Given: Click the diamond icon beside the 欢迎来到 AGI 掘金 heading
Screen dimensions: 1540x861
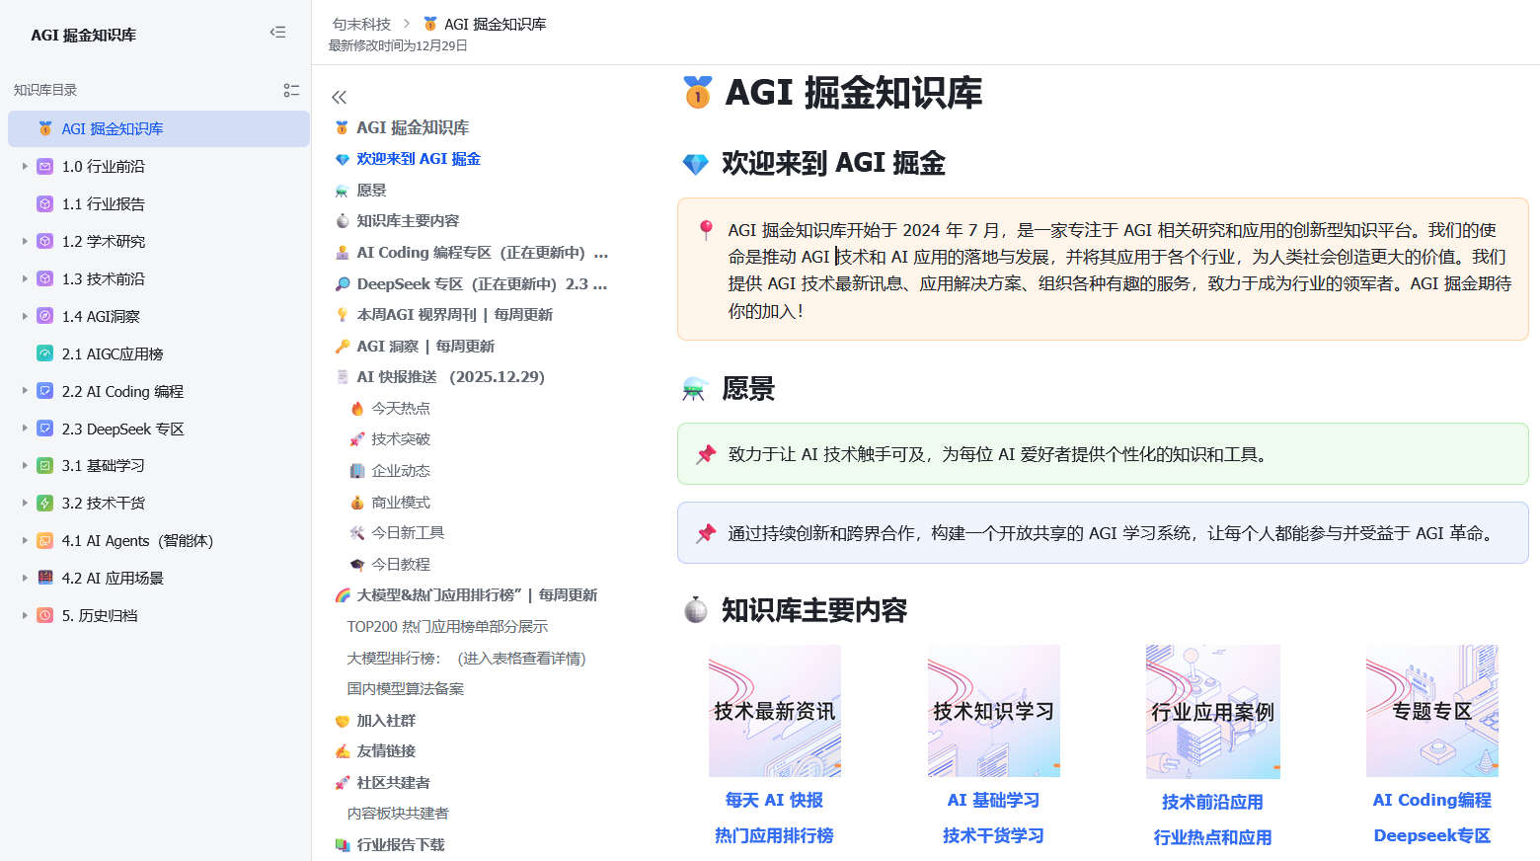Looking at the screenshot, I should 696,164.
